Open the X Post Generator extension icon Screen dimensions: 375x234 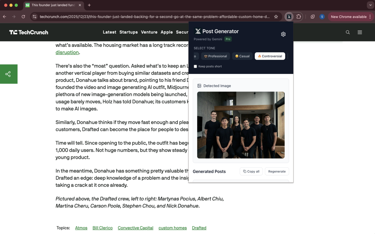coord(289,17)
